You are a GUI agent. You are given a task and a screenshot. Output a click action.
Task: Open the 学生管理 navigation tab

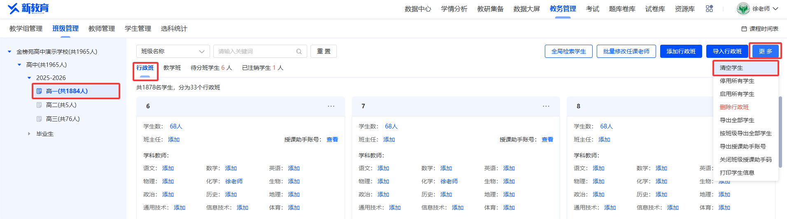point(138,28)
